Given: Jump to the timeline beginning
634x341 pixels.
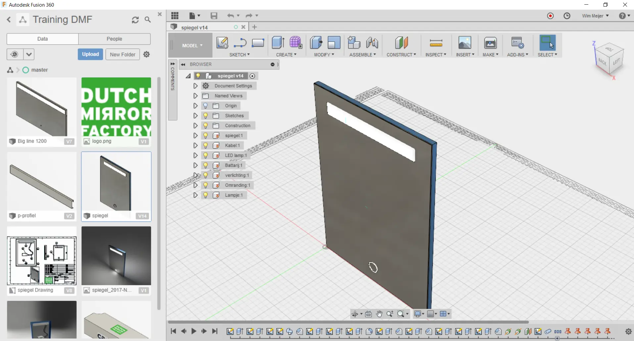Looking at the screenshot, I should click(173, 331).
